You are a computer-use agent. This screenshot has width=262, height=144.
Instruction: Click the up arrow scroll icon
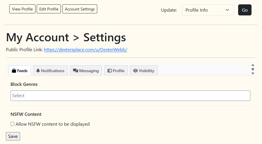pos(253,65)
